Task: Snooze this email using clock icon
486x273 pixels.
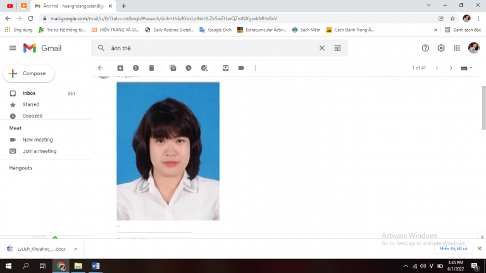Action: pyautogui.click(x=189, y=68)
